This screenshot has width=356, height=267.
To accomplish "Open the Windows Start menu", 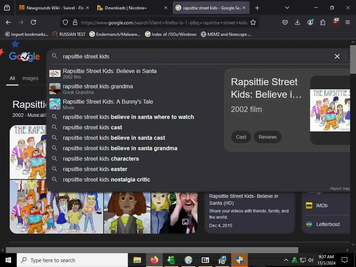I will coord(8,260).
